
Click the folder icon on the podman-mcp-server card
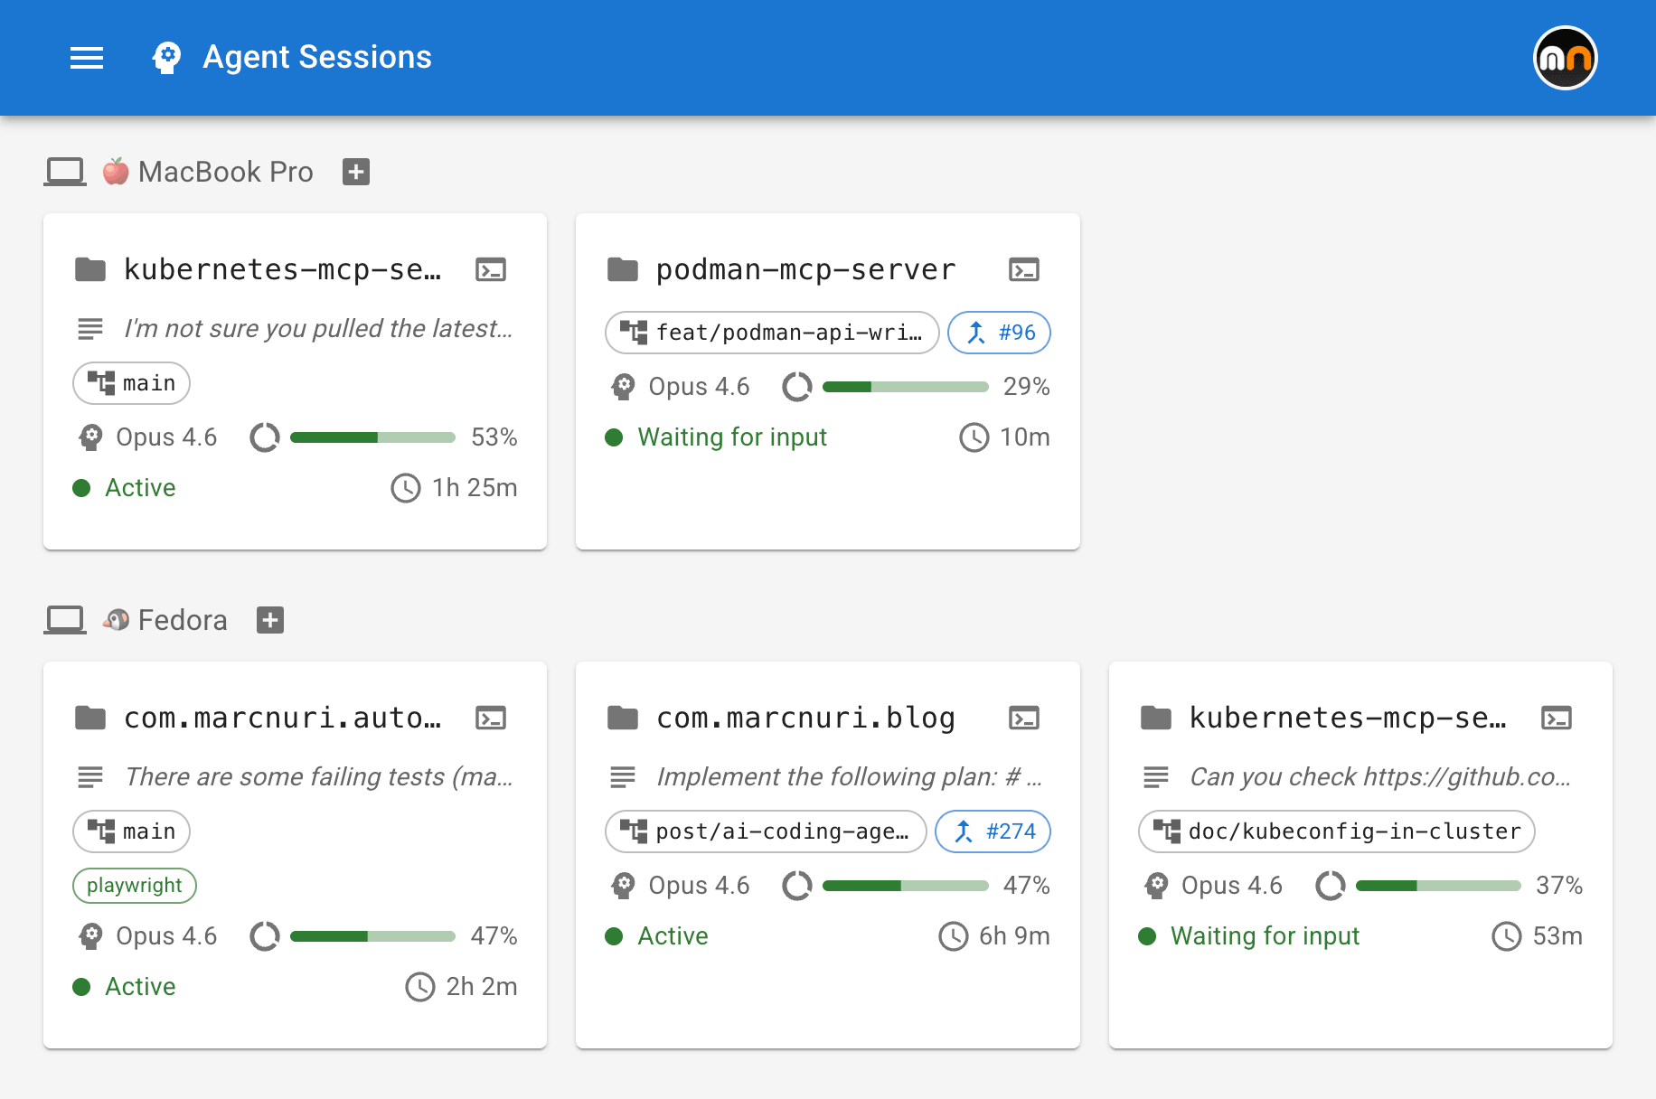[623, 268]
